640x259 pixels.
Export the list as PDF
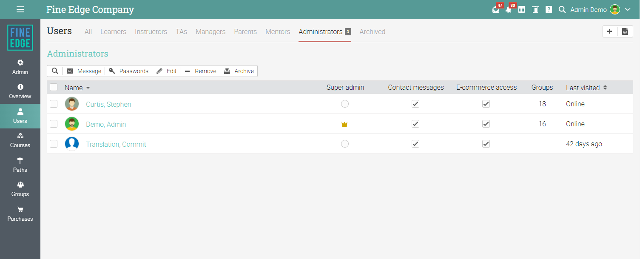coord(625,31)
